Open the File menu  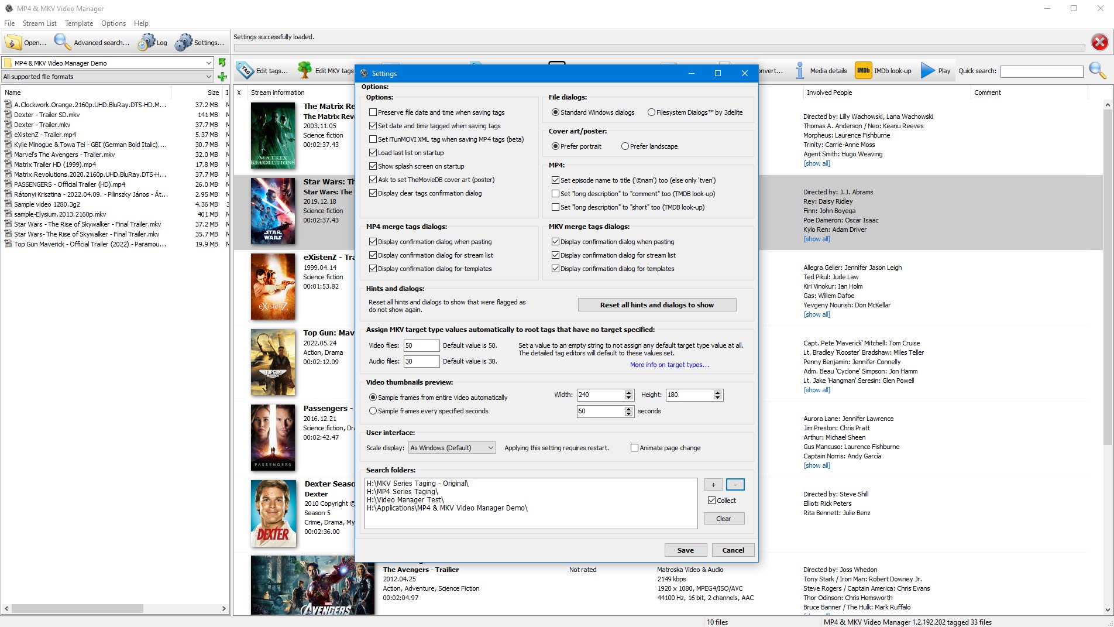tap(9, 23)
